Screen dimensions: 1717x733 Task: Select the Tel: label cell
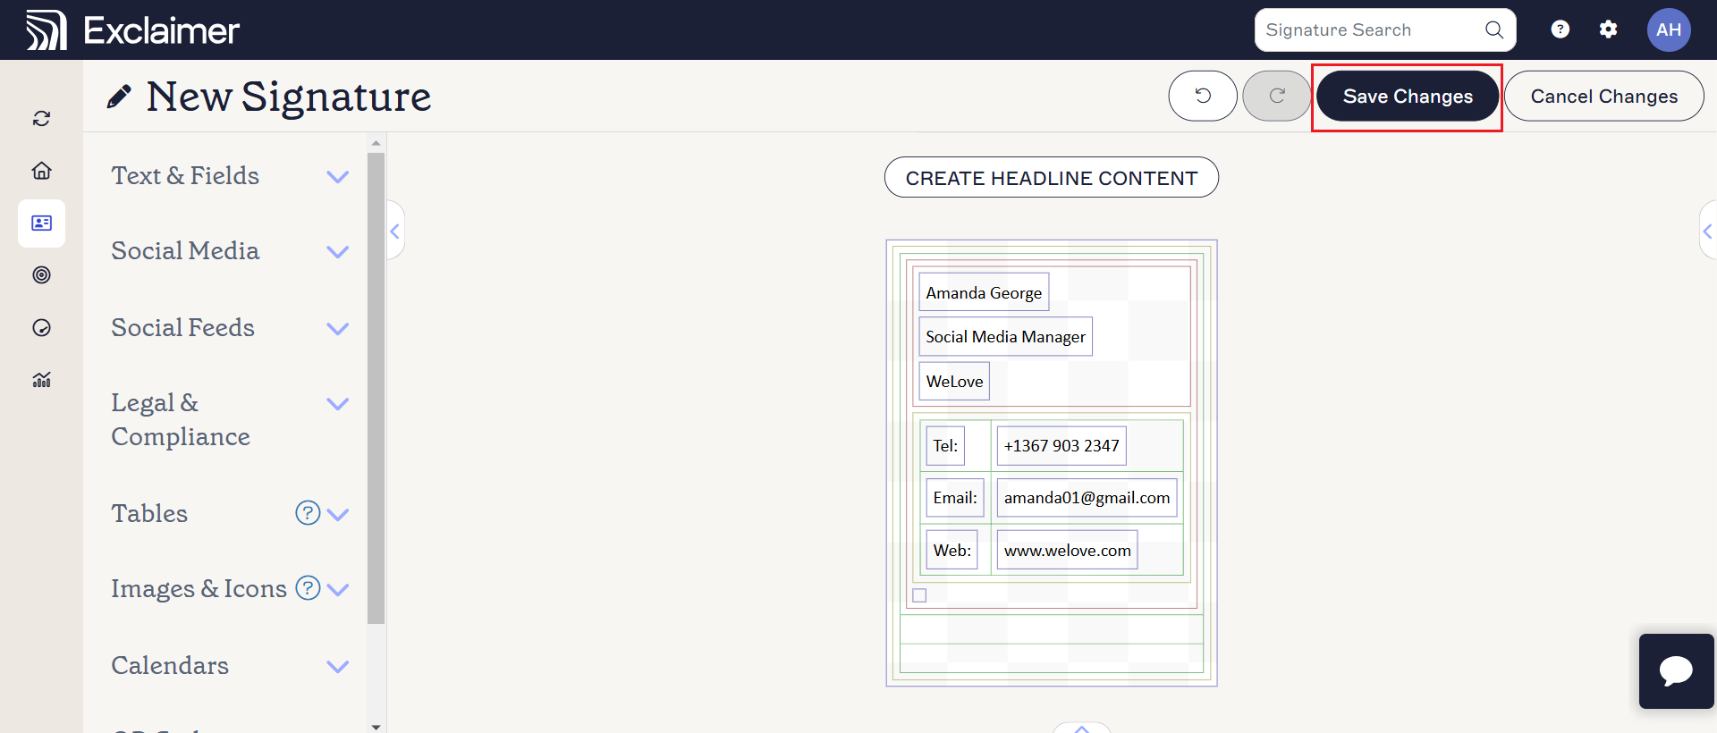(945, 445)
